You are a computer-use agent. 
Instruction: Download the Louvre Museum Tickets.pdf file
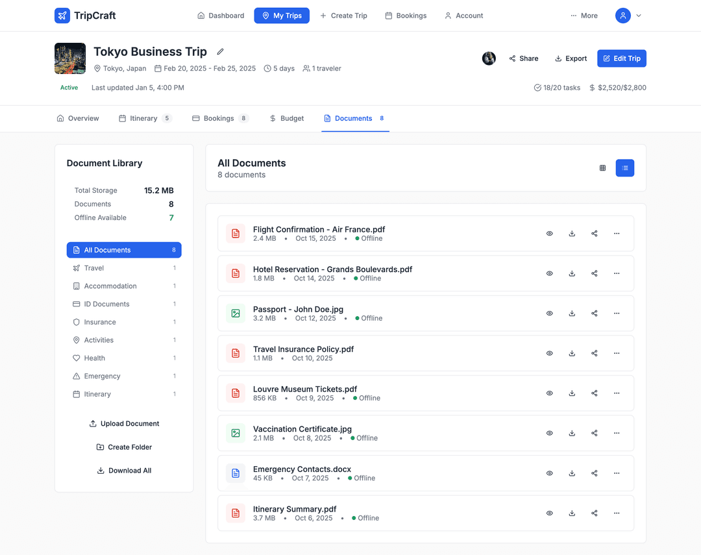pos(572,393)
